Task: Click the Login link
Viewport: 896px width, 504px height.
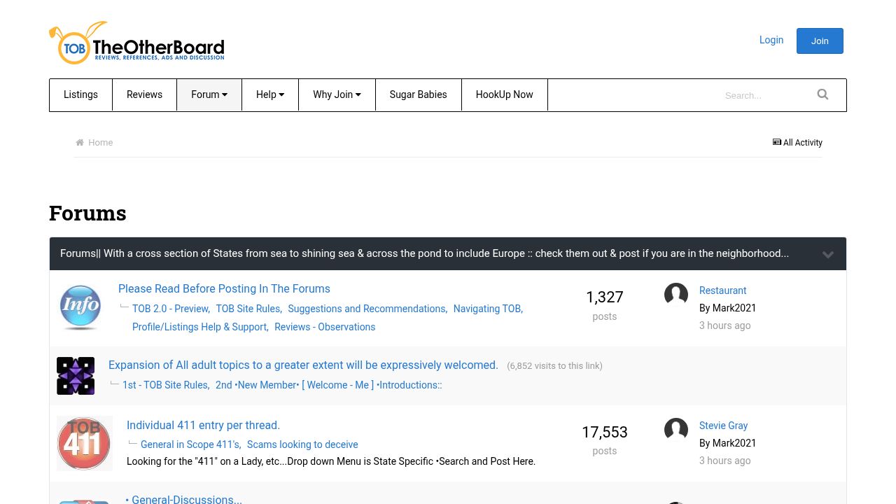Action: [x=771, y=40]
